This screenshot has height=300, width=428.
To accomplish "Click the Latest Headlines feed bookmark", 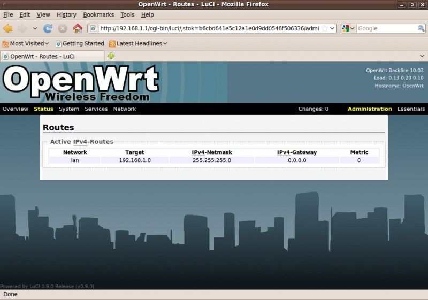I will [x=138, y=43].
